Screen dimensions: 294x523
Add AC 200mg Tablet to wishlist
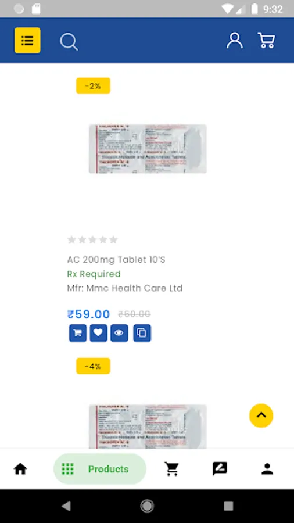click(x=99, y=333)
